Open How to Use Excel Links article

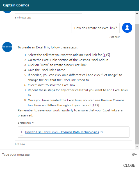[62, 132]
